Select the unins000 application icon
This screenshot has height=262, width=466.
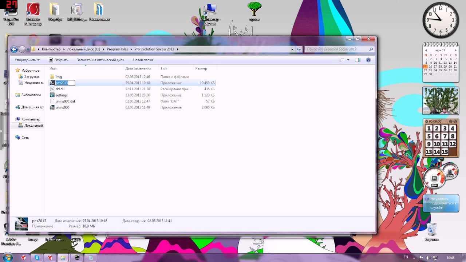[x=52, y=107]
